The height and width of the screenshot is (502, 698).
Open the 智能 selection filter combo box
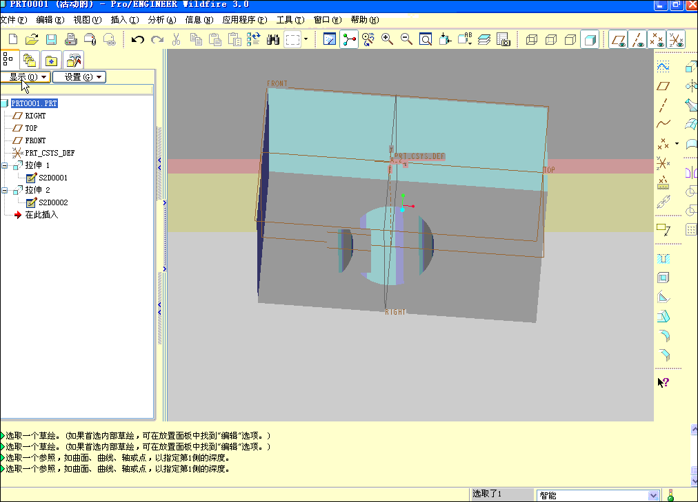pyautogui.click(x=597, y=495)
